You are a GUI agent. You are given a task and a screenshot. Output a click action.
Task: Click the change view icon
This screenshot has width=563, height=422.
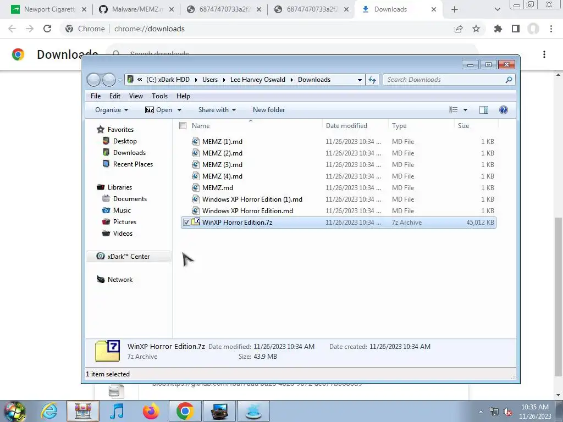click(x=454, y=110)
